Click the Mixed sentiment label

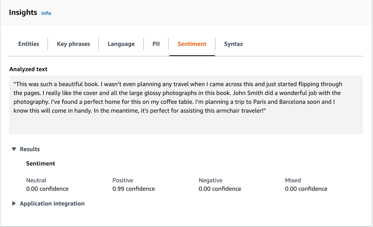click(x=293, y=180)
